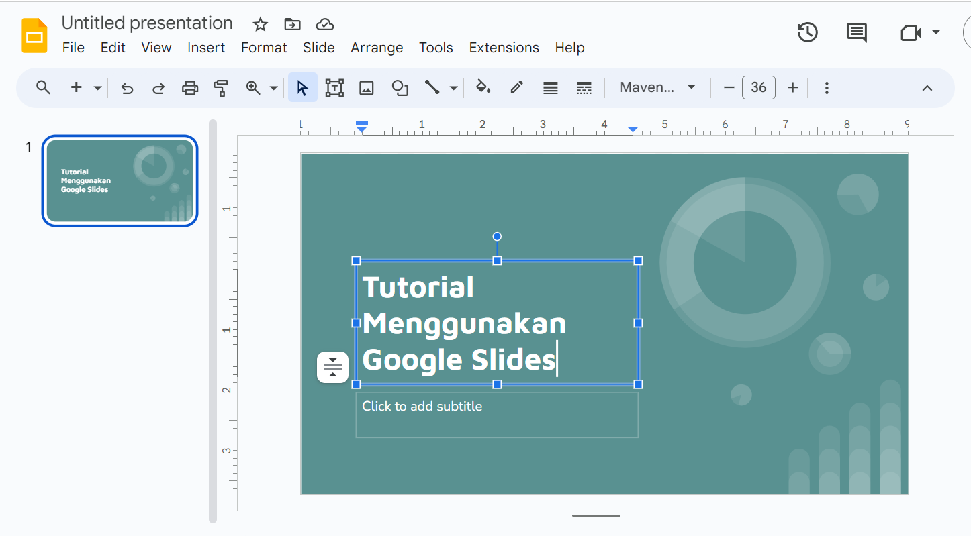Viewport: 971px width, 536px height.
Task: Open version history
Action: pos(807,32)
